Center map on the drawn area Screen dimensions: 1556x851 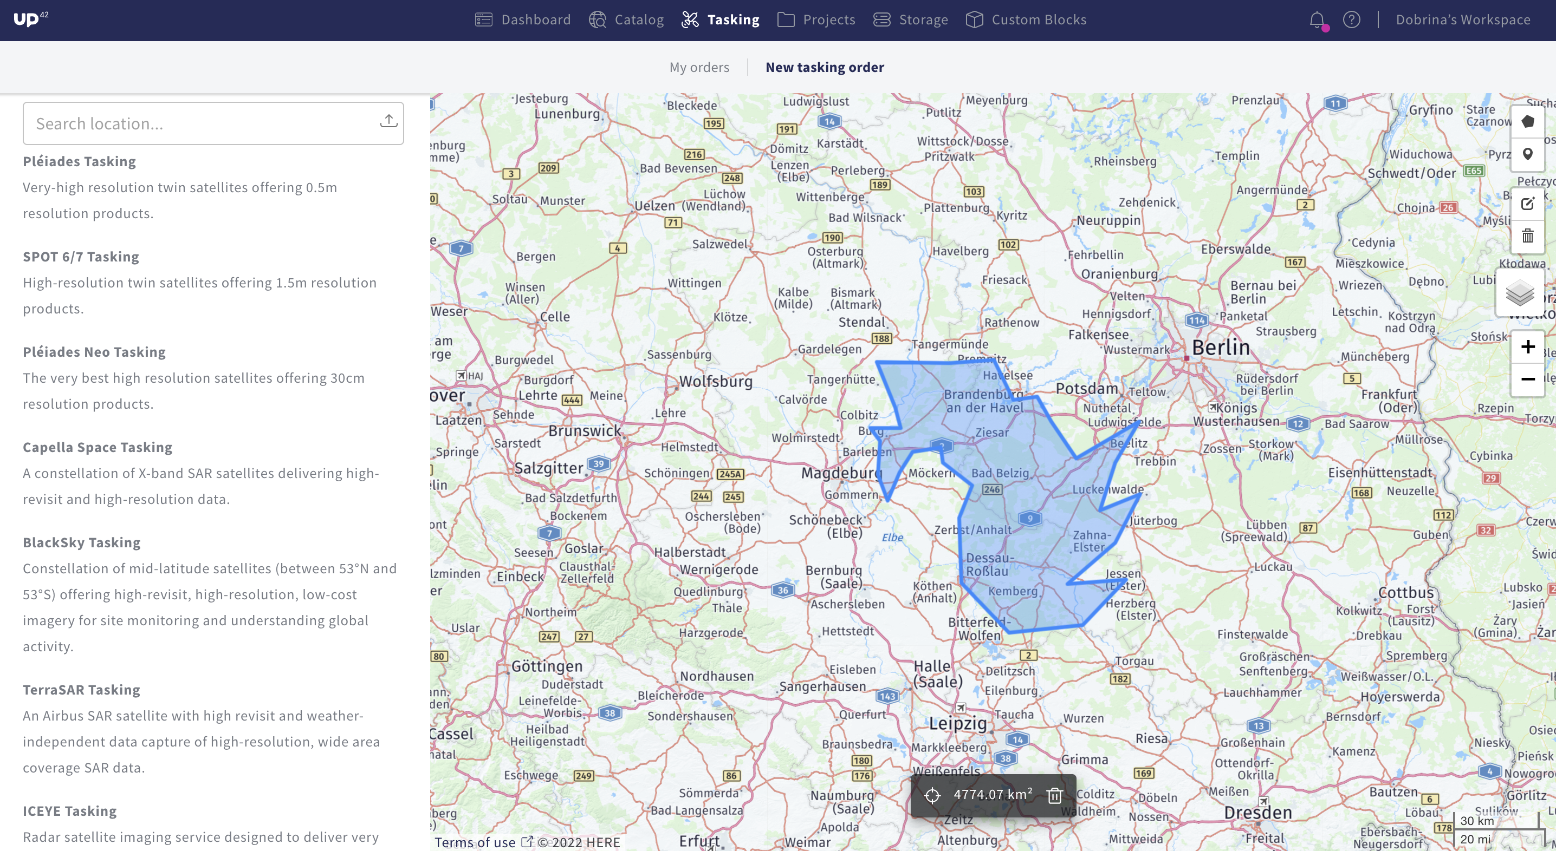(932, 795)
